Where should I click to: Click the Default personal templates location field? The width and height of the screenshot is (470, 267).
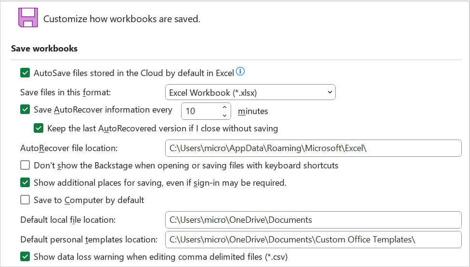tap(313, 240)
